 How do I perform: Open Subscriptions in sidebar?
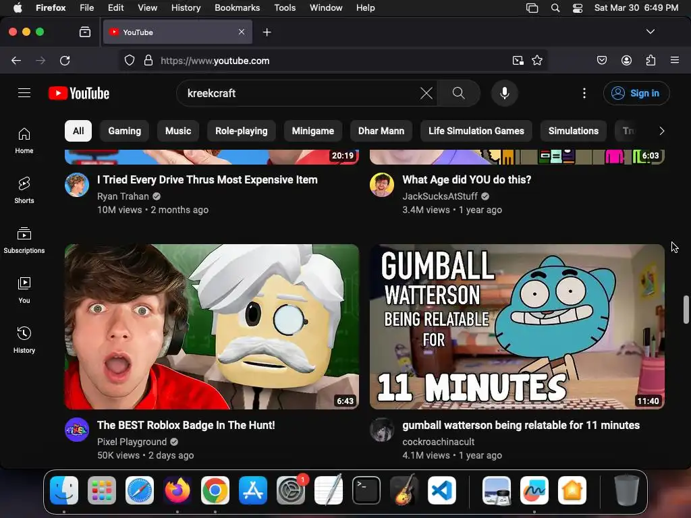click(24, 241)
